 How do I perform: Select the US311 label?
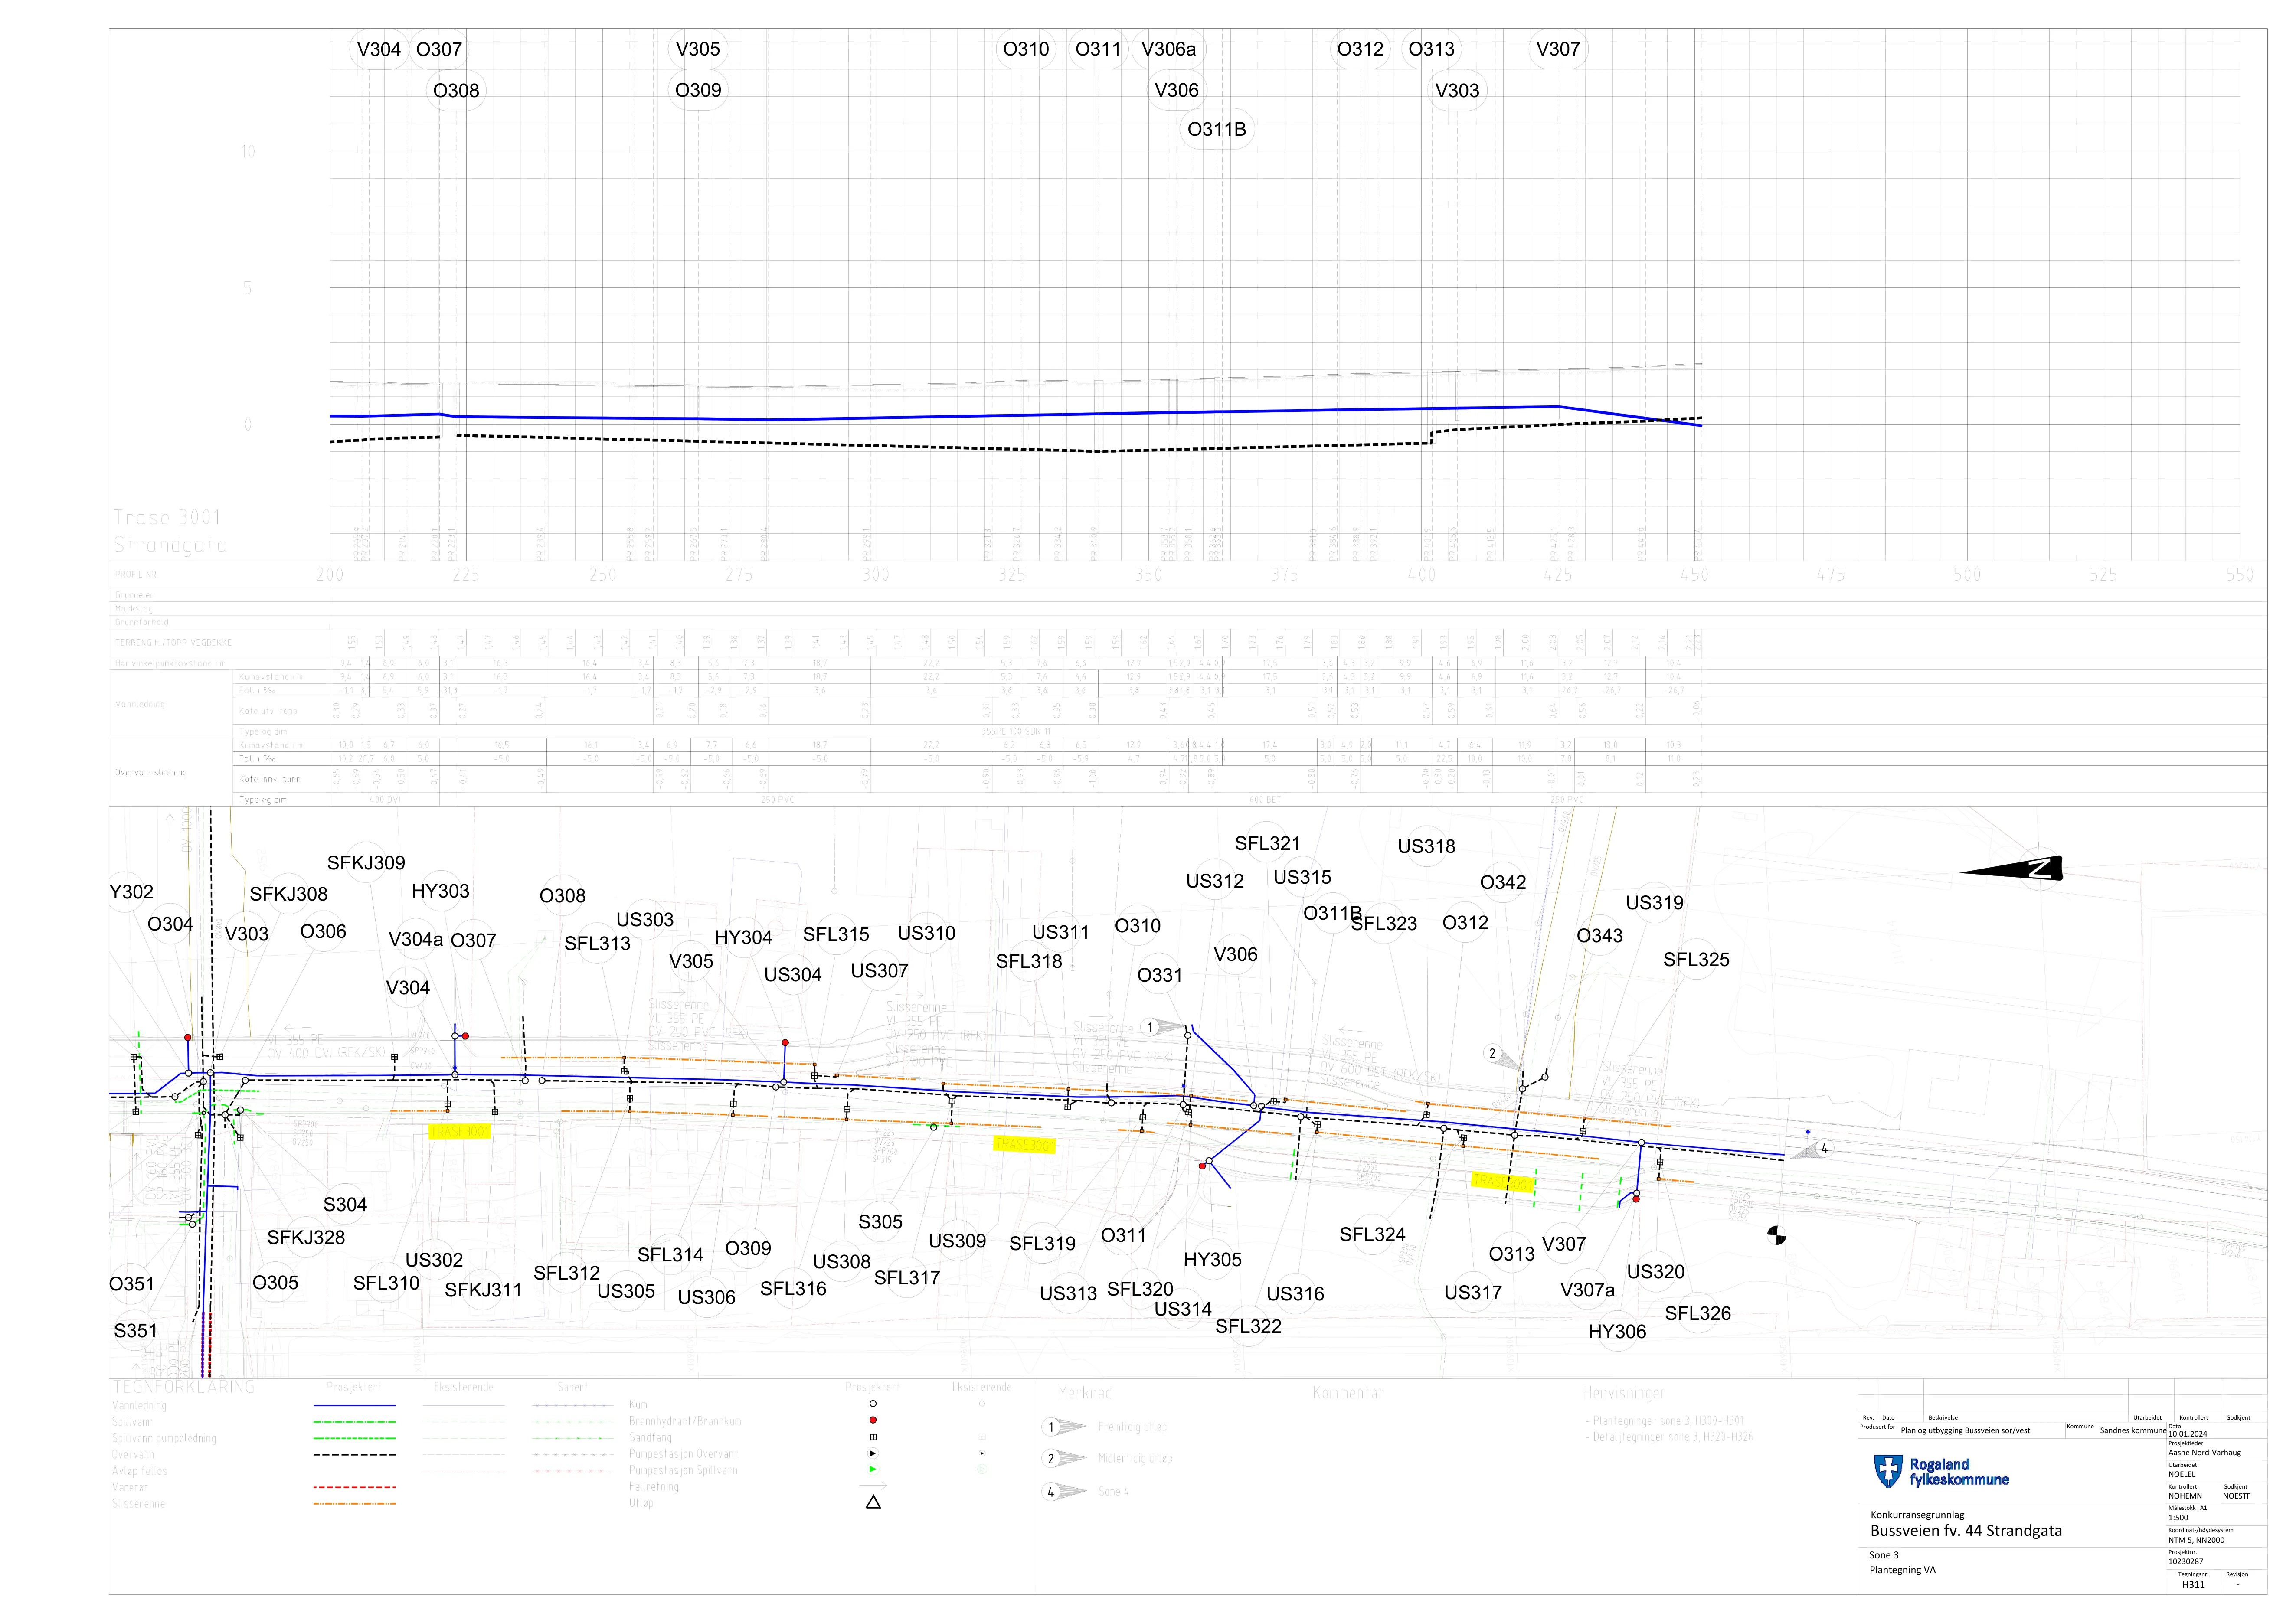[1060, 932]
